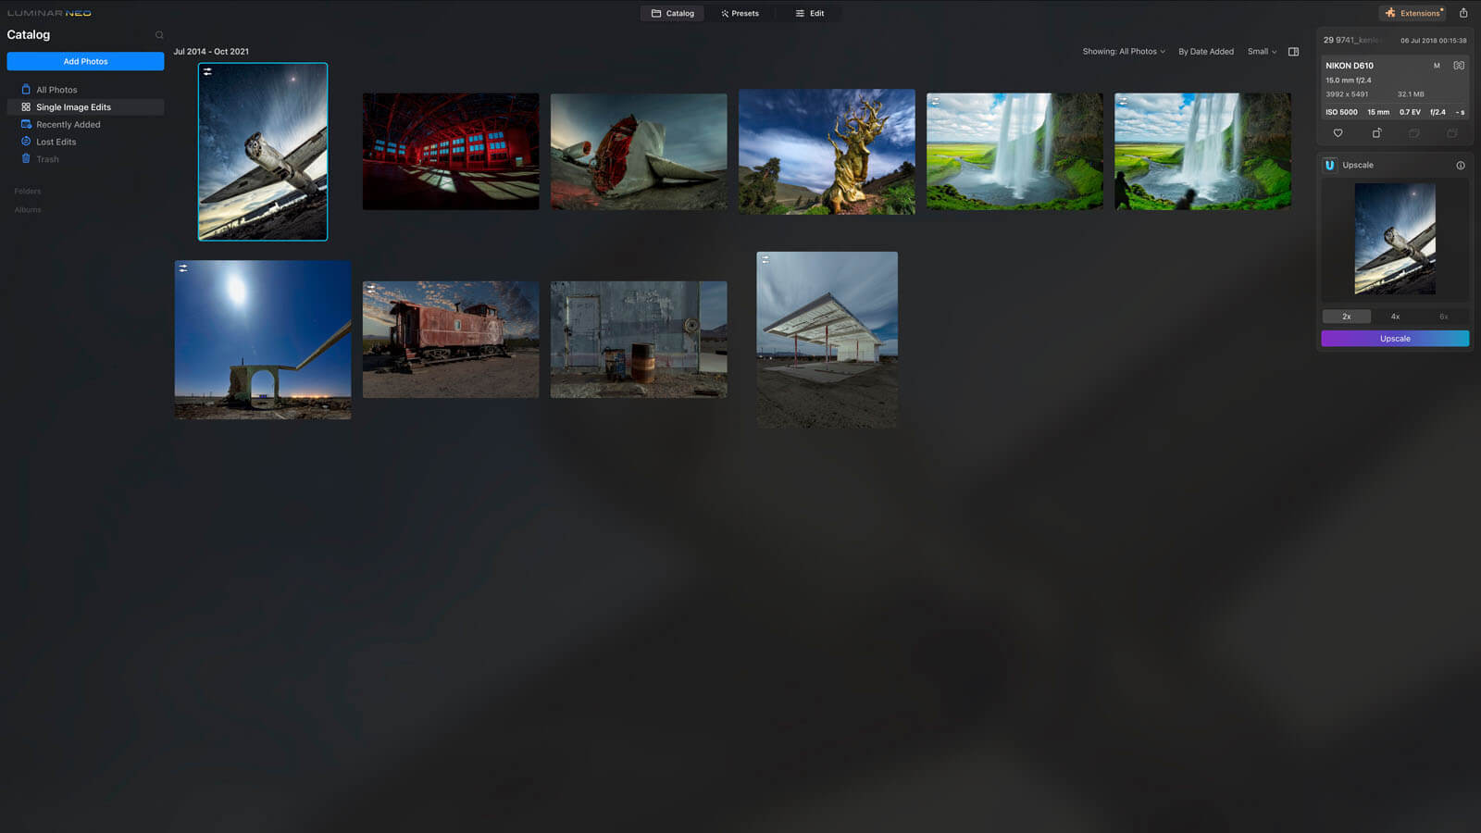Open the Small thumbnail size dropdown
The image size is (1481, 833).
pos(1262,52)
